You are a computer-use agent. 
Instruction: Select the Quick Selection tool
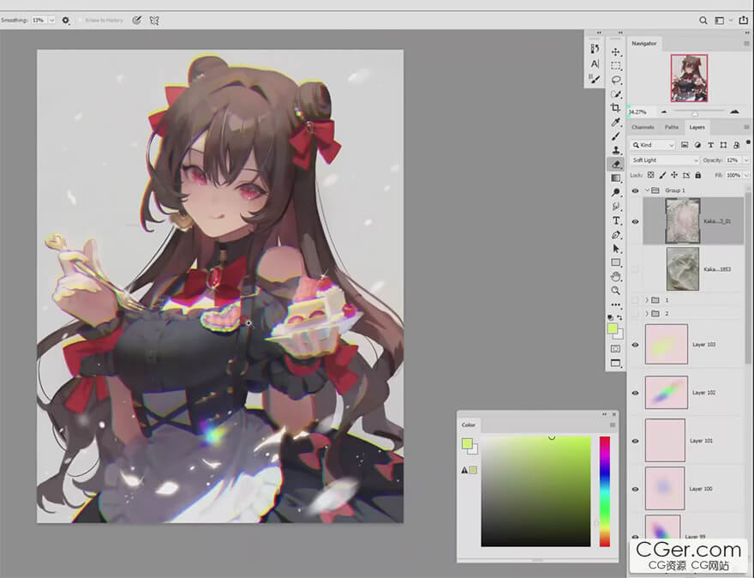click(x=615, y=93)
